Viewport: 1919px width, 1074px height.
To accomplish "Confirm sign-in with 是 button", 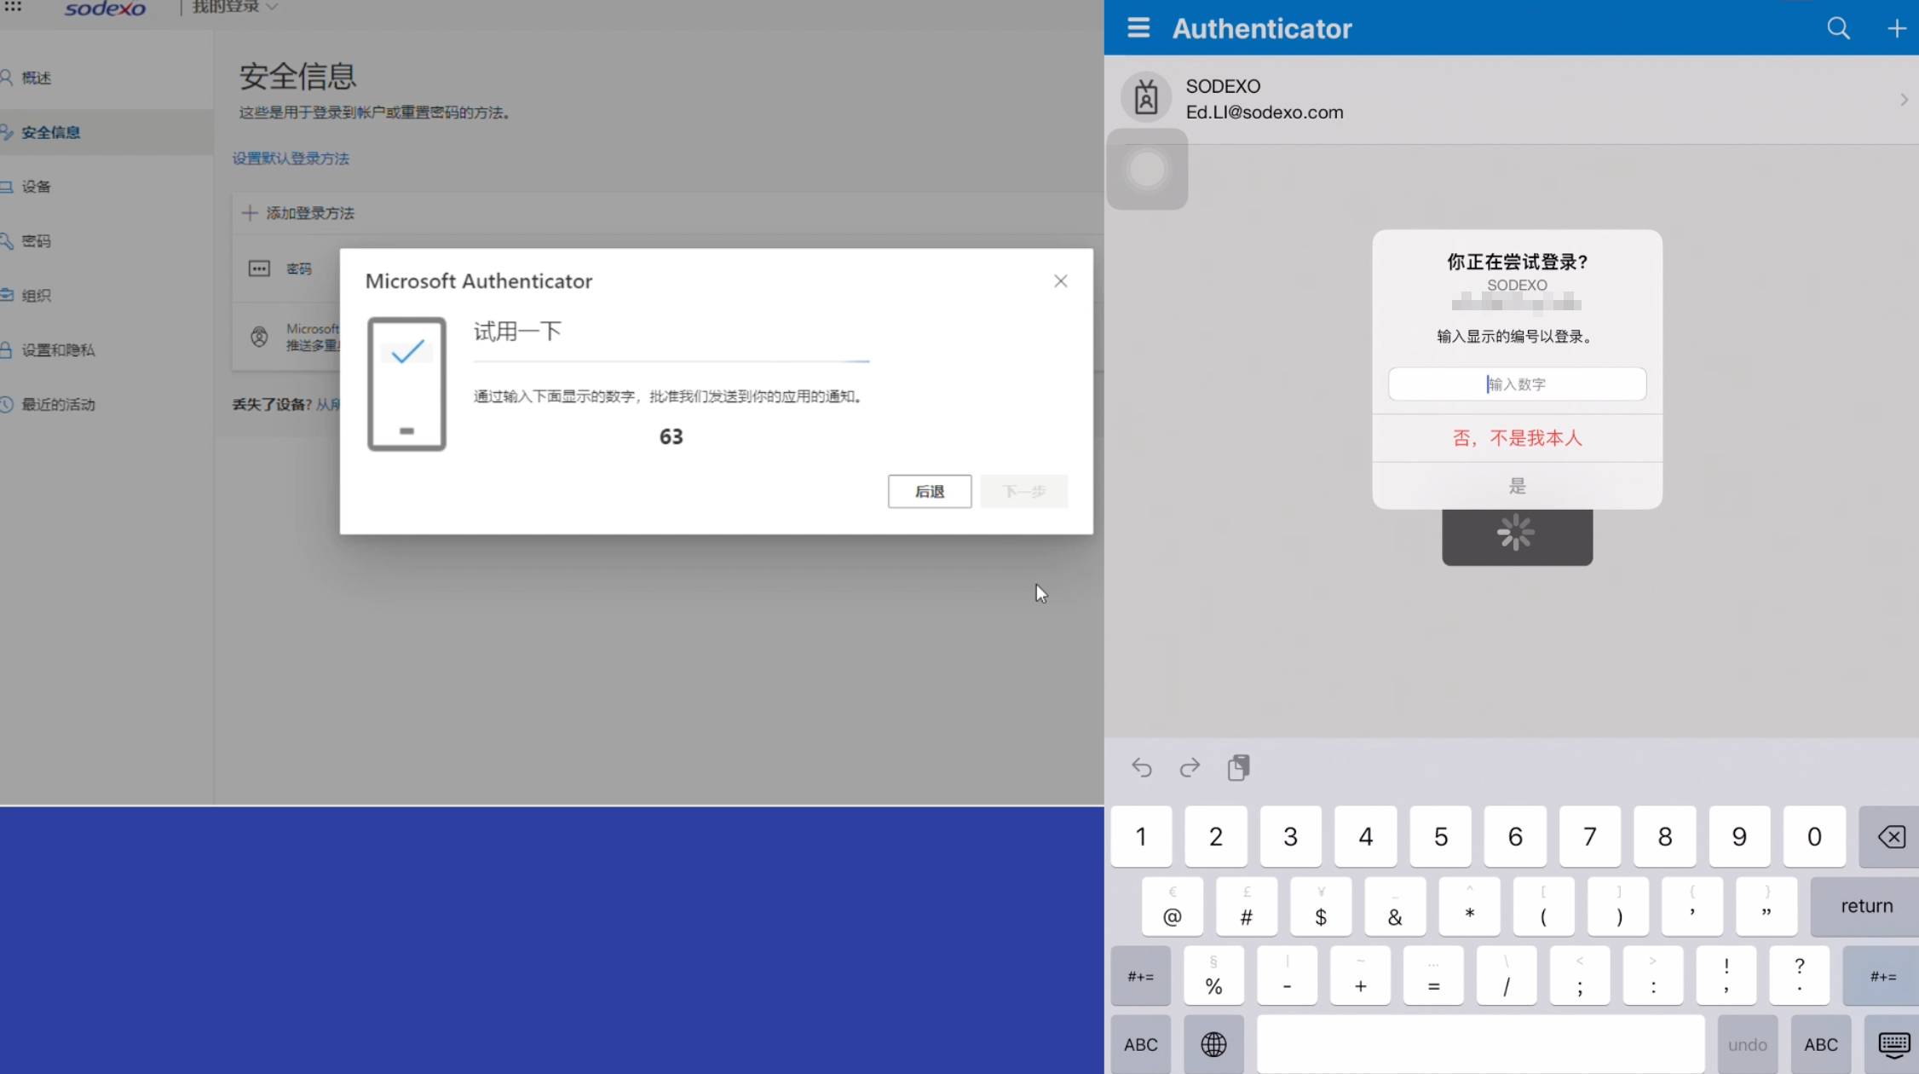I will point(1517,486).
